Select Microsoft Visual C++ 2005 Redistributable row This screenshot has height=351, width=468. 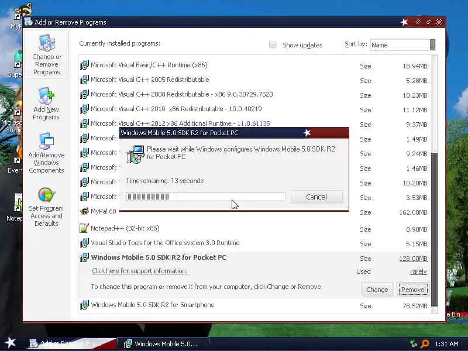(254, 80)
